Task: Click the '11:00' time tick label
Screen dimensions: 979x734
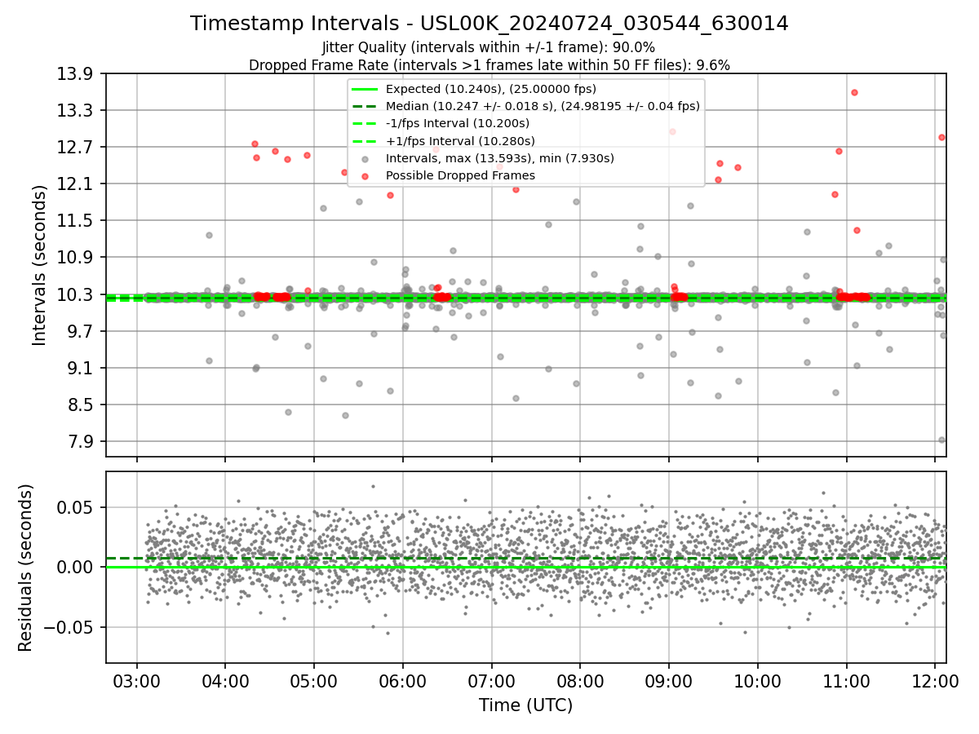Action: click(x=847, y=680)
